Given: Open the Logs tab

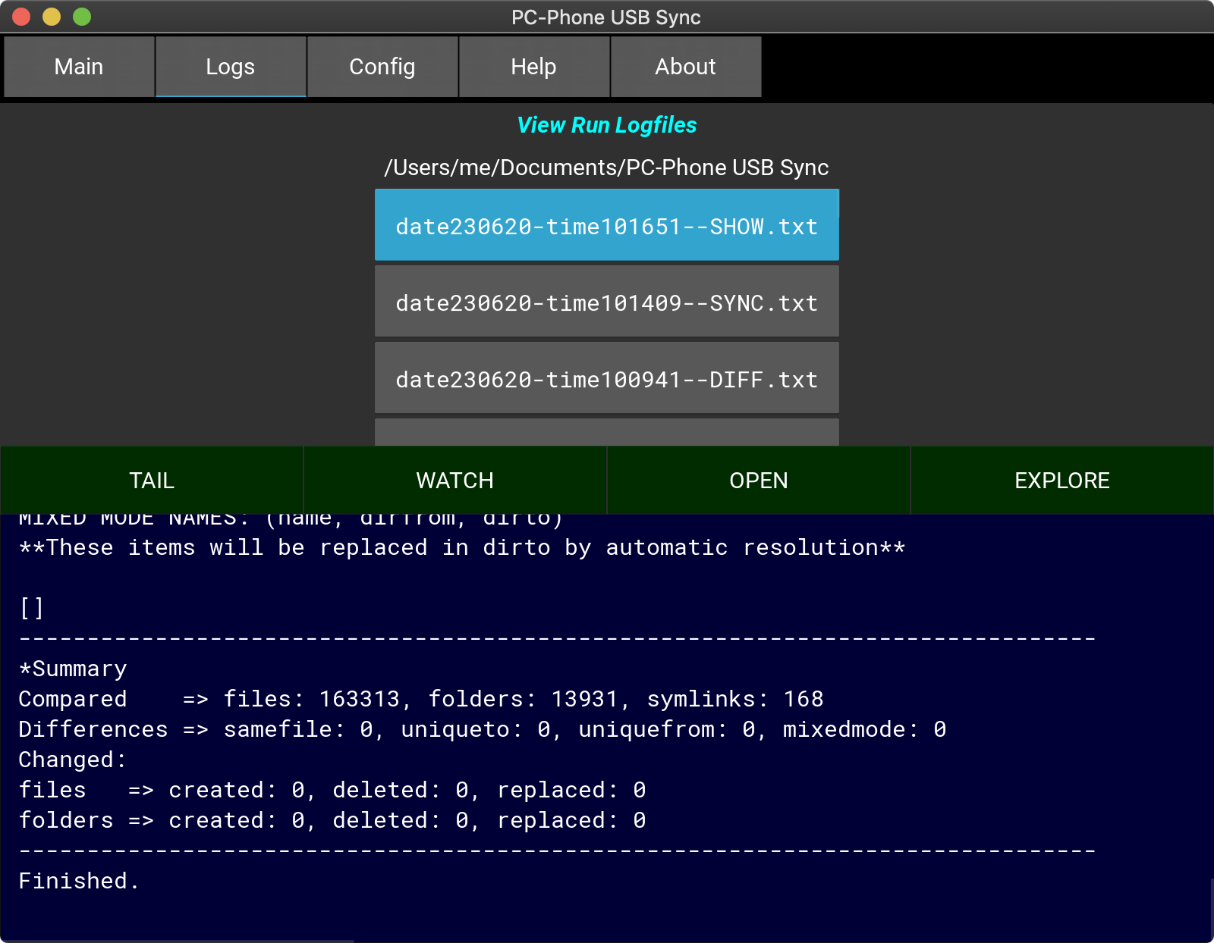Looking at the screenshot, I should click(x=231, y=67).
